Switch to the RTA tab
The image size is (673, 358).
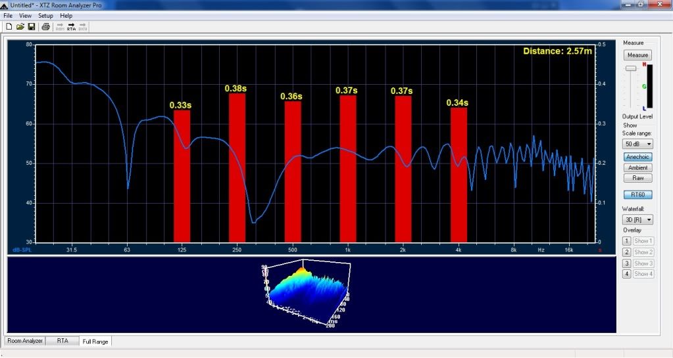tap(62, 341)
